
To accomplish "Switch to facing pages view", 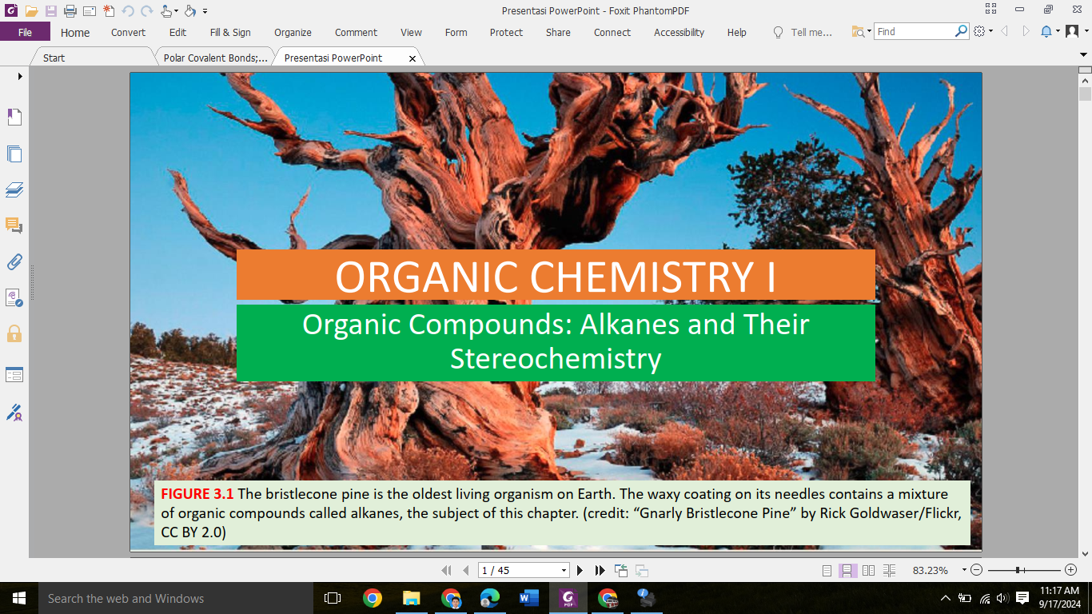I will click(868, 571).
